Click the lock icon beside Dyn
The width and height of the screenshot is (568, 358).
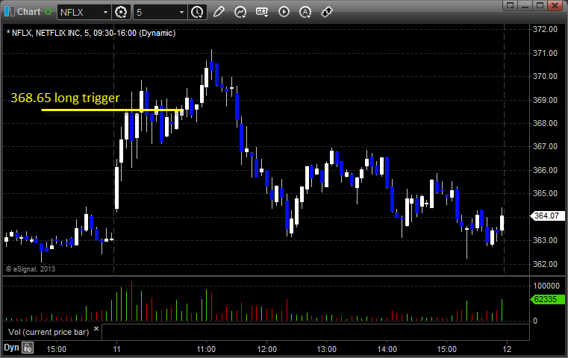point(28,348)
